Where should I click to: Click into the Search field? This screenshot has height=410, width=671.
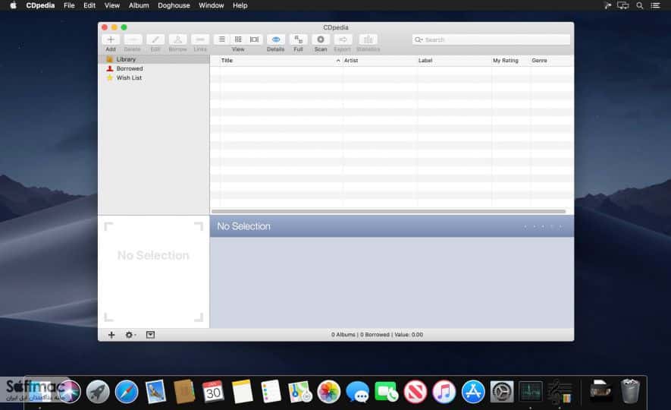point(491,39)
